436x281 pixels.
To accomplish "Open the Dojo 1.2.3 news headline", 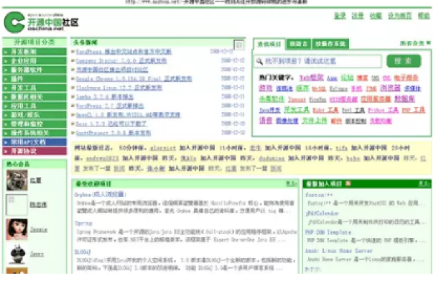I will (x=111, y=124).
